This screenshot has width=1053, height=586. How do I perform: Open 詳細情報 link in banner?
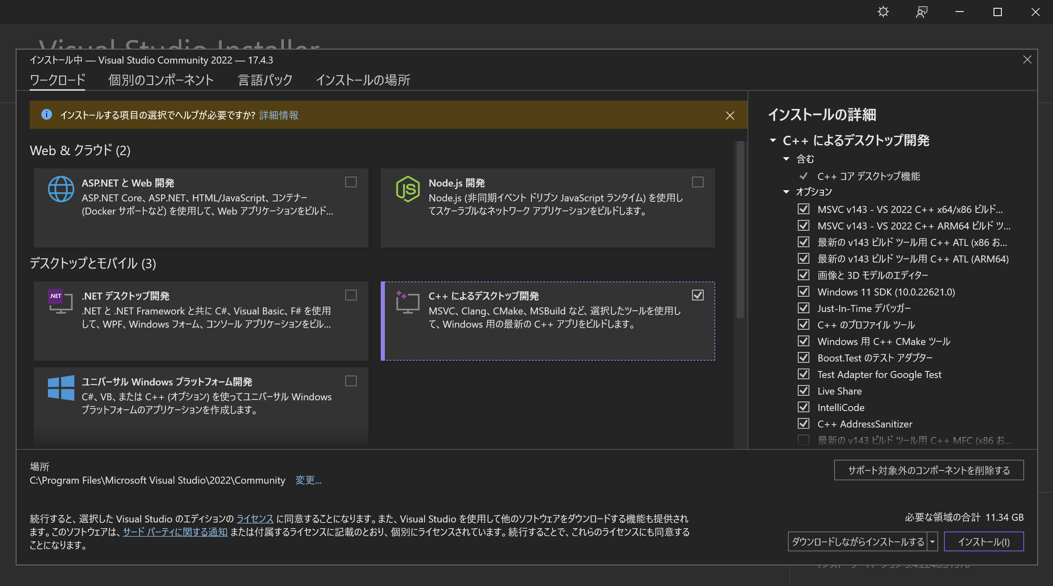[x=279, y=115]
